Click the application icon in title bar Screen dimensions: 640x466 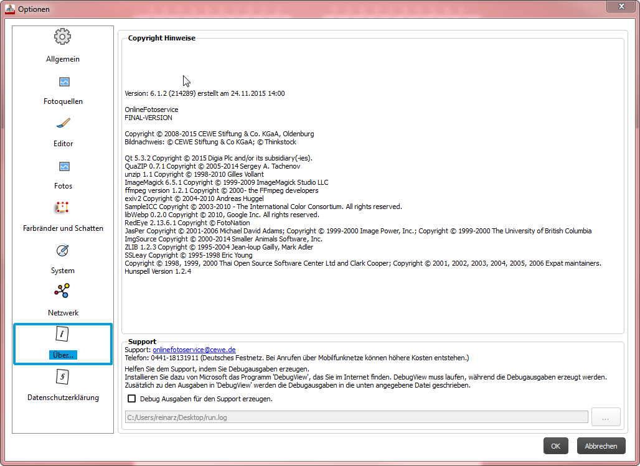click(10, 9)
